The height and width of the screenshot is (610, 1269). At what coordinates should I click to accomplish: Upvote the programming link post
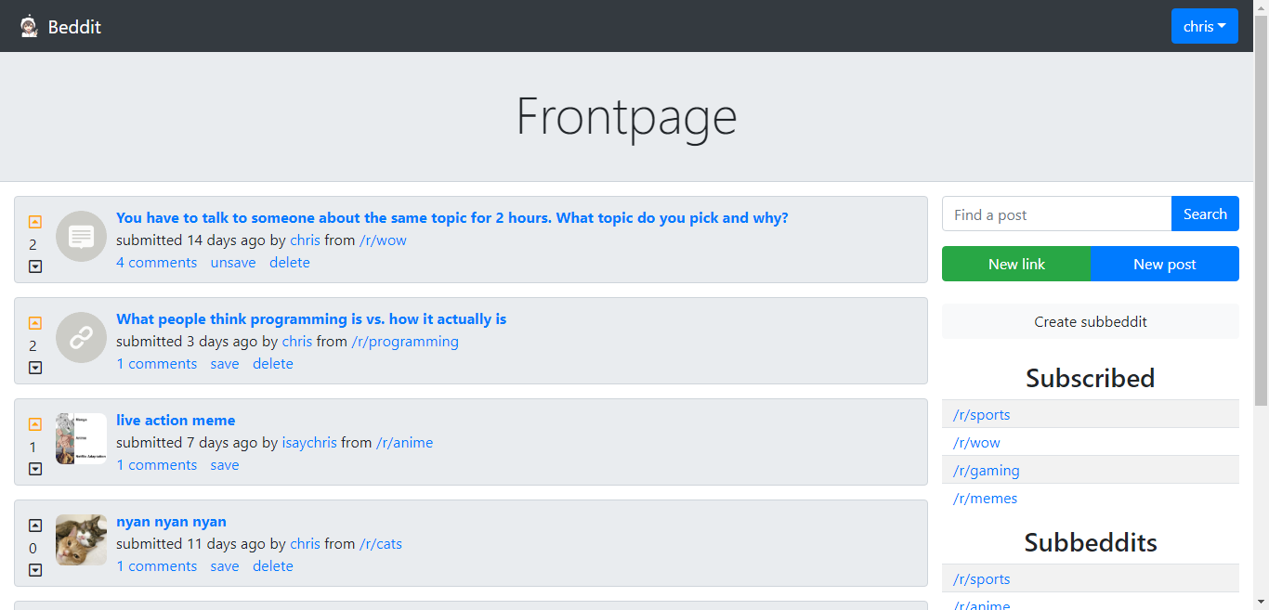(x=35, y=323)
